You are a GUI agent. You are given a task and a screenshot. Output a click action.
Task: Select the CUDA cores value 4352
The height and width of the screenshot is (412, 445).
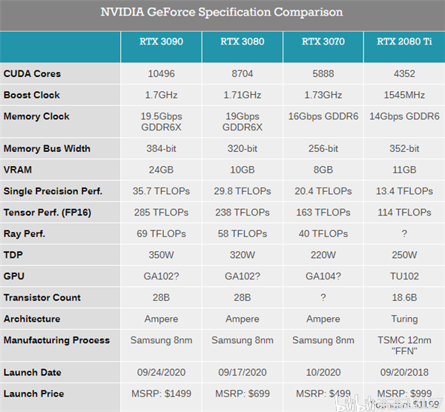point(404,73)
